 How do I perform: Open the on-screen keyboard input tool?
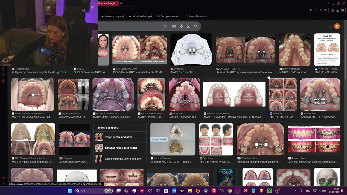click(174, 26)
